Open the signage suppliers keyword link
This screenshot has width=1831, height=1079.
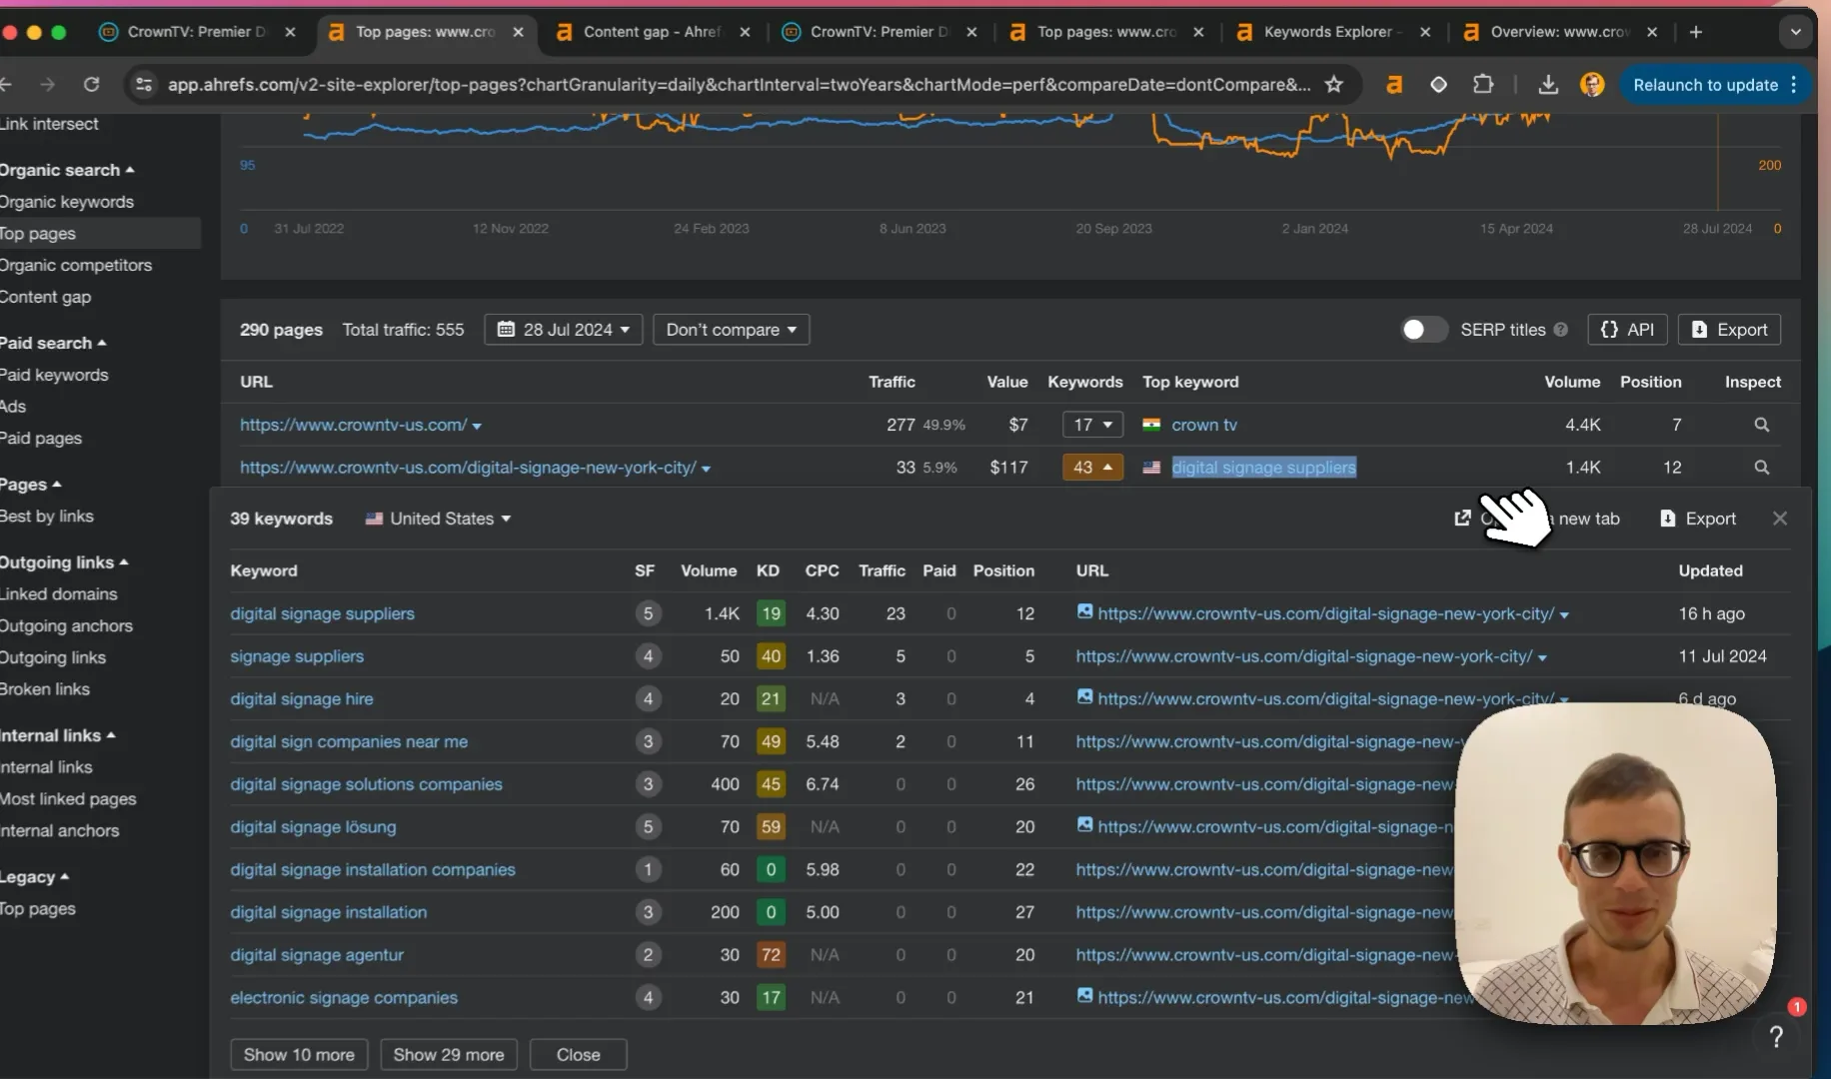[297, 656]
